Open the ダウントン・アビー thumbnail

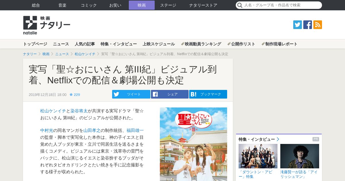pyautogui.click(x=258, y=156)
